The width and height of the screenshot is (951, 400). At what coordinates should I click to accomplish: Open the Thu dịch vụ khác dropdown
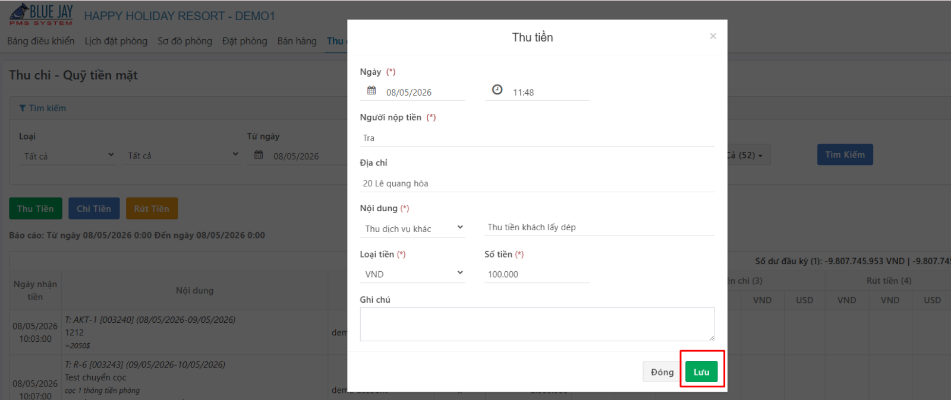point(412,228)
